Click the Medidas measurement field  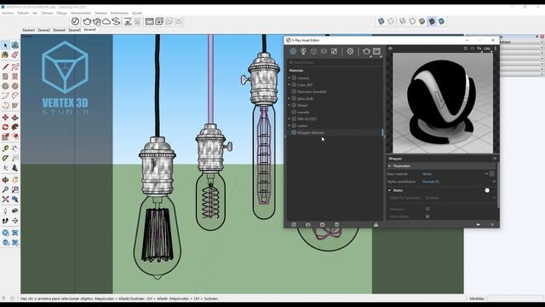click(514, 298)
